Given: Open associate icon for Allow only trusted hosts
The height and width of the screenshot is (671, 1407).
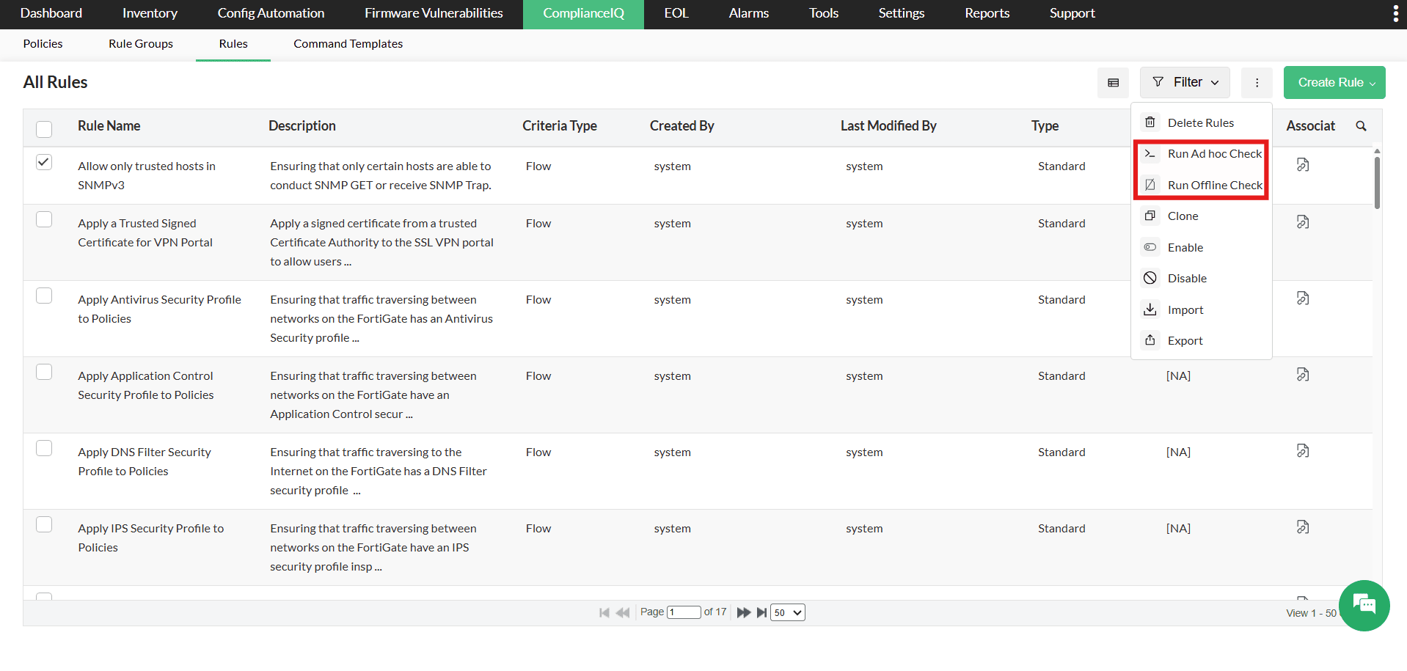Looking at the screenshot, I should [1303, 165].
